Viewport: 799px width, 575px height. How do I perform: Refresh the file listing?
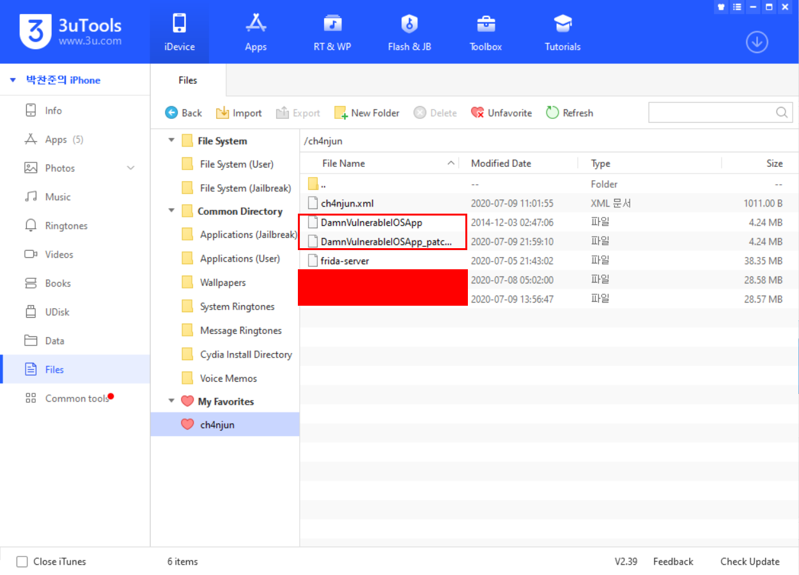coord(570,113)
